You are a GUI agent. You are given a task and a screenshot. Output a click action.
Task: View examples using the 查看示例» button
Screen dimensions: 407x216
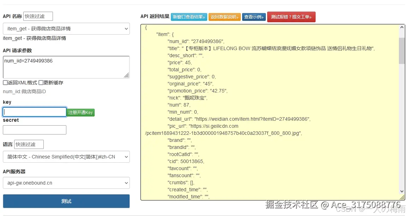pyautogui.click(x=254, y=17)
